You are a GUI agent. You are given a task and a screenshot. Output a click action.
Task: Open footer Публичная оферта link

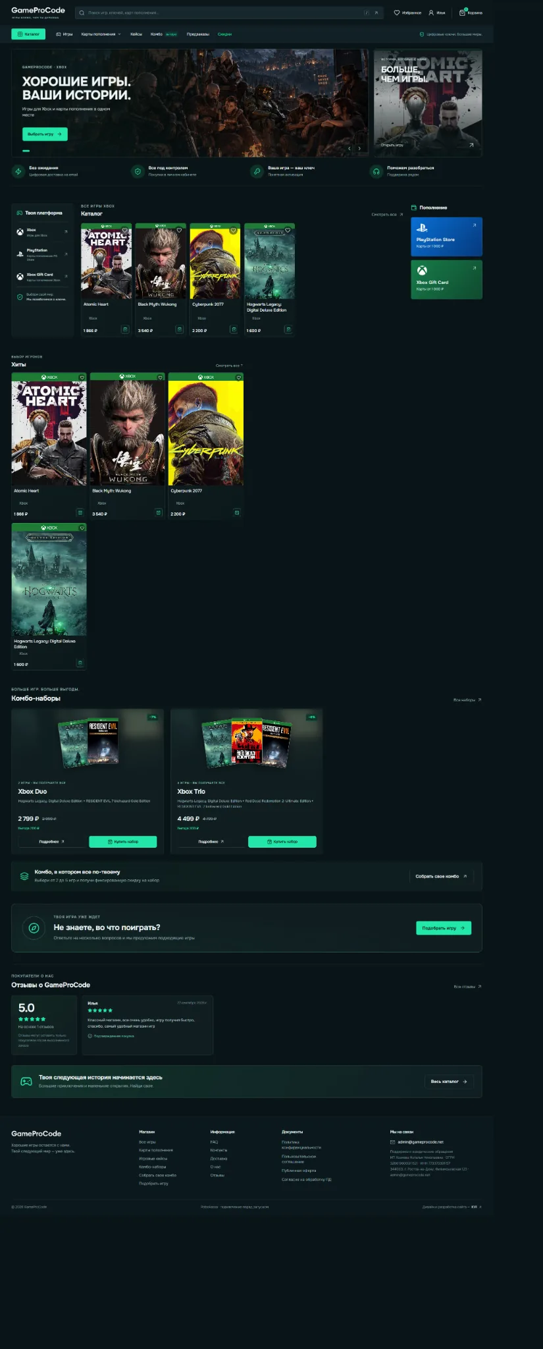pos(299,1170)
